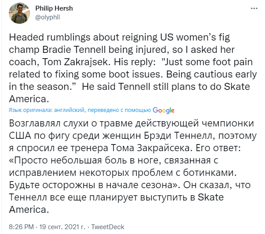This screenshot has width=265, height=234.
Task: Open the 8:26 PM timestamp link
Action: (x=22, y=227)
